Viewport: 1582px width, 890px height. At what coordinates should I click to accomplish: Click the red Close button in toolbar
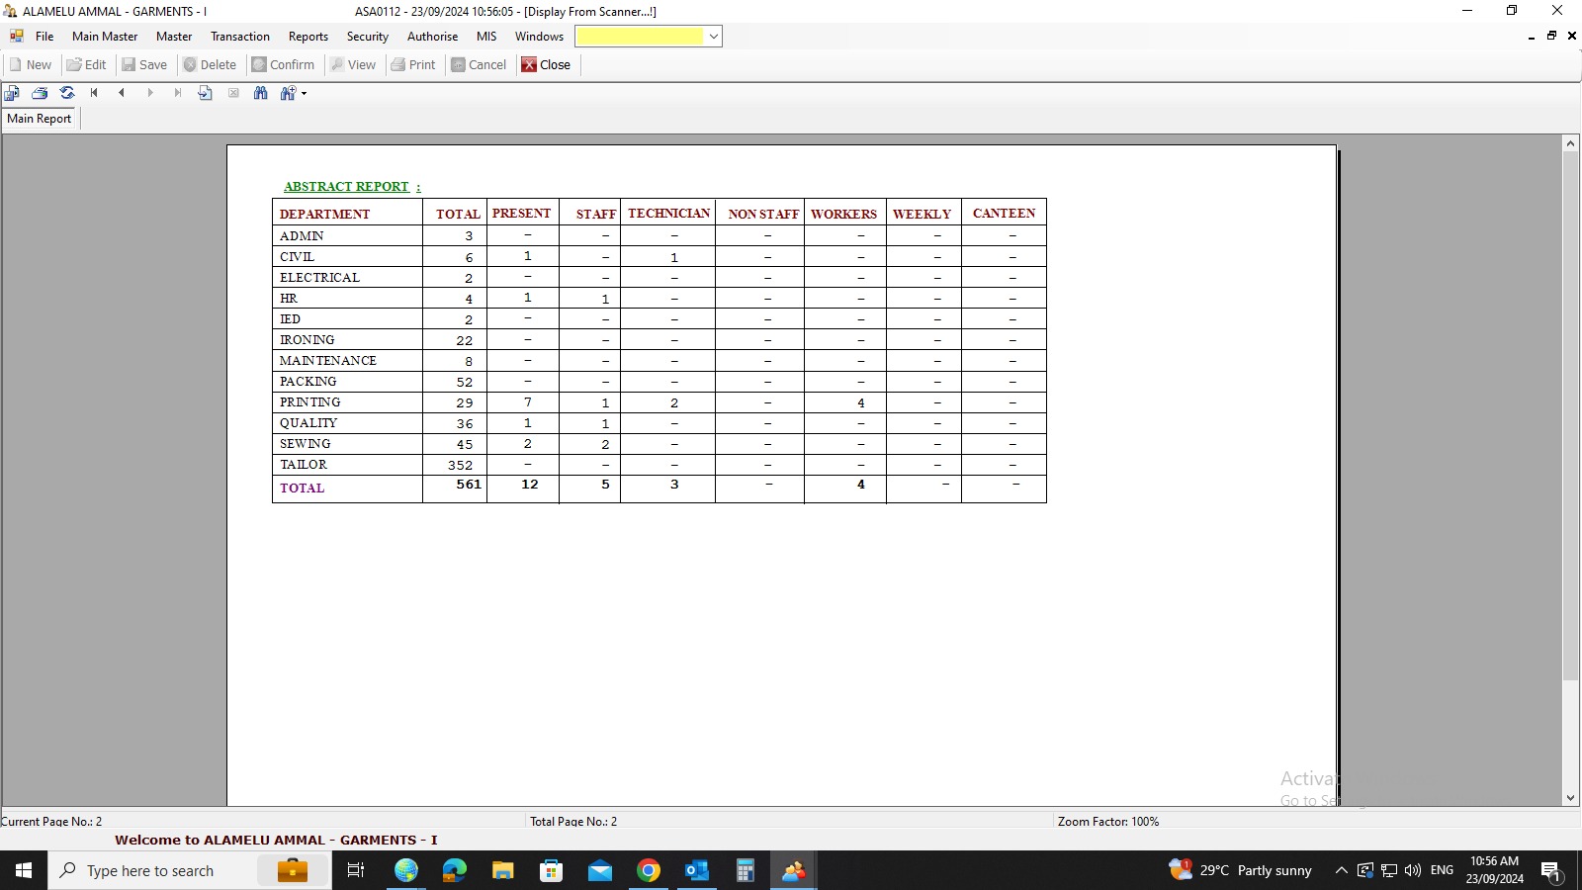pos(546,65)
